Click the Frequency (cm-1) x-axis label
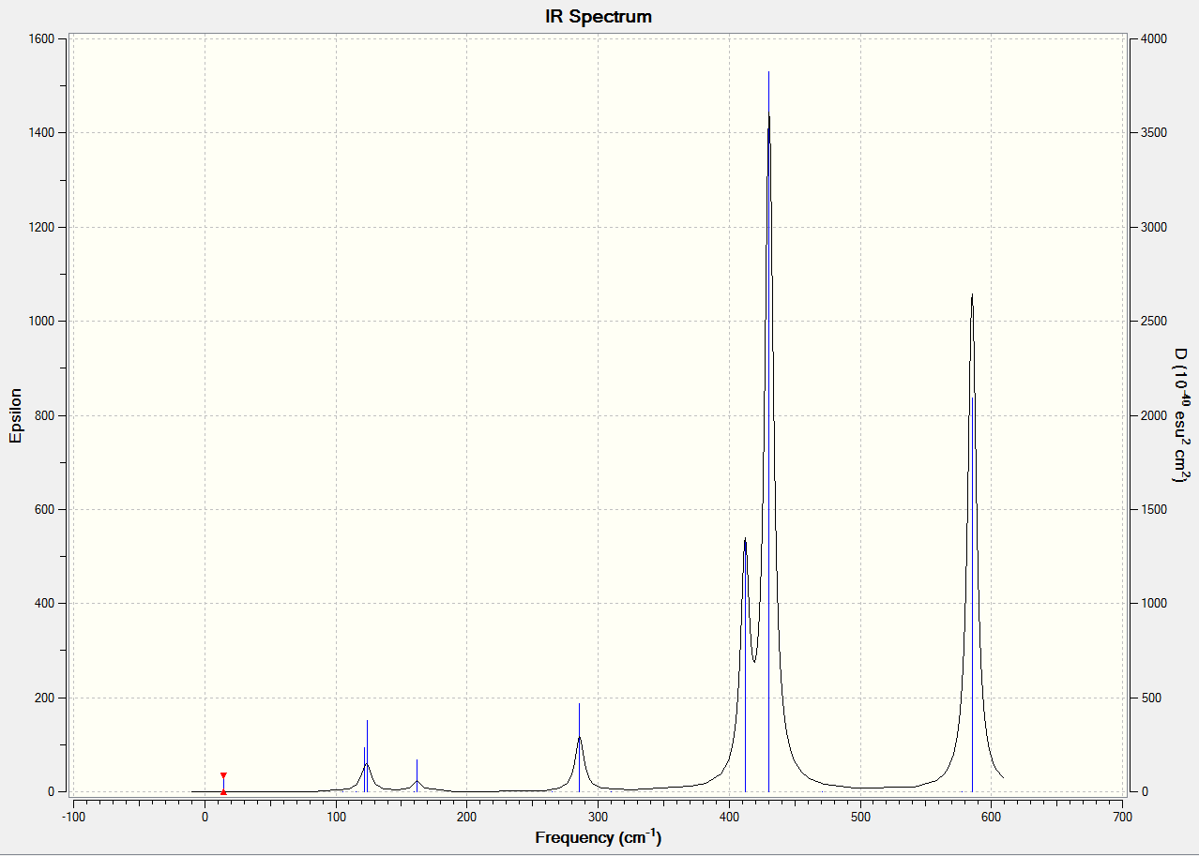The height and width of the screenshot is (856, 1199). point(599,837)
